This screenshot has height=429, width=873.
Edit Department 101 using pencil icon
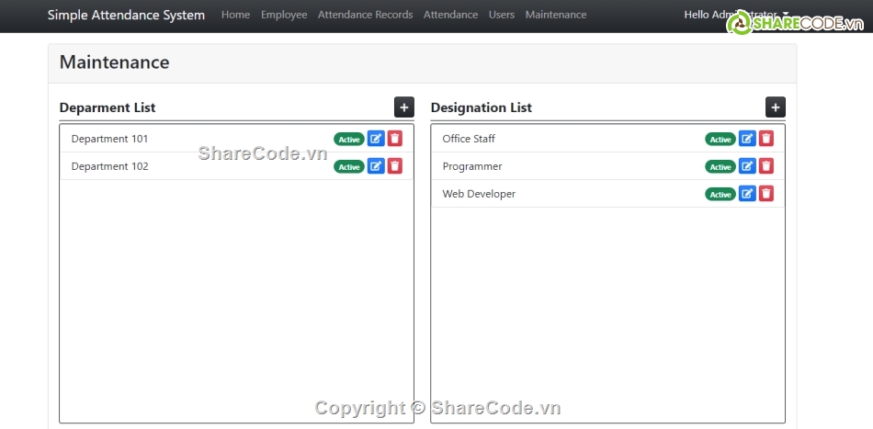pyautogui.click(x=376, y=139)
